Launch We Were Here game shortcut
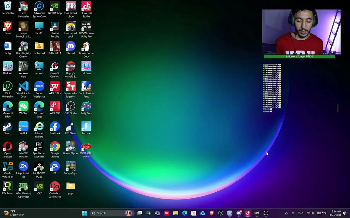Image resolution: width=350 pixels, height=218 pixels. pos(23,70)
